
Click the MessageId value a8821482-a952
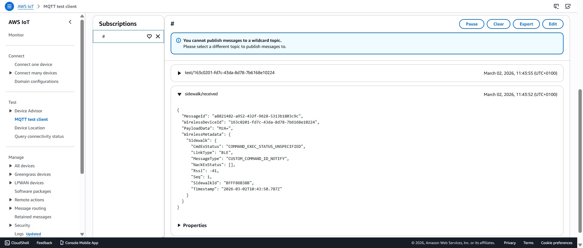tap(256, 116)
